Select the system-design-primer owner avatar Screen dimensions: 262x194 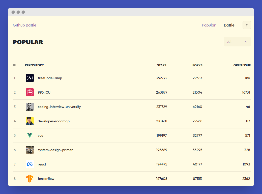pos(30,150)
